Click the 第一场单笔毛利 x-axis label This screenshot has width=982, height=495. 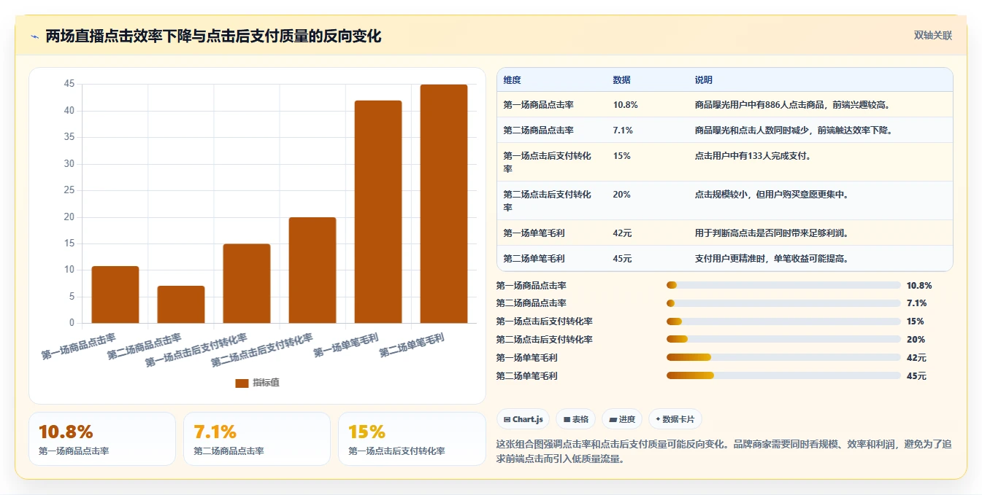click(346, 344)
